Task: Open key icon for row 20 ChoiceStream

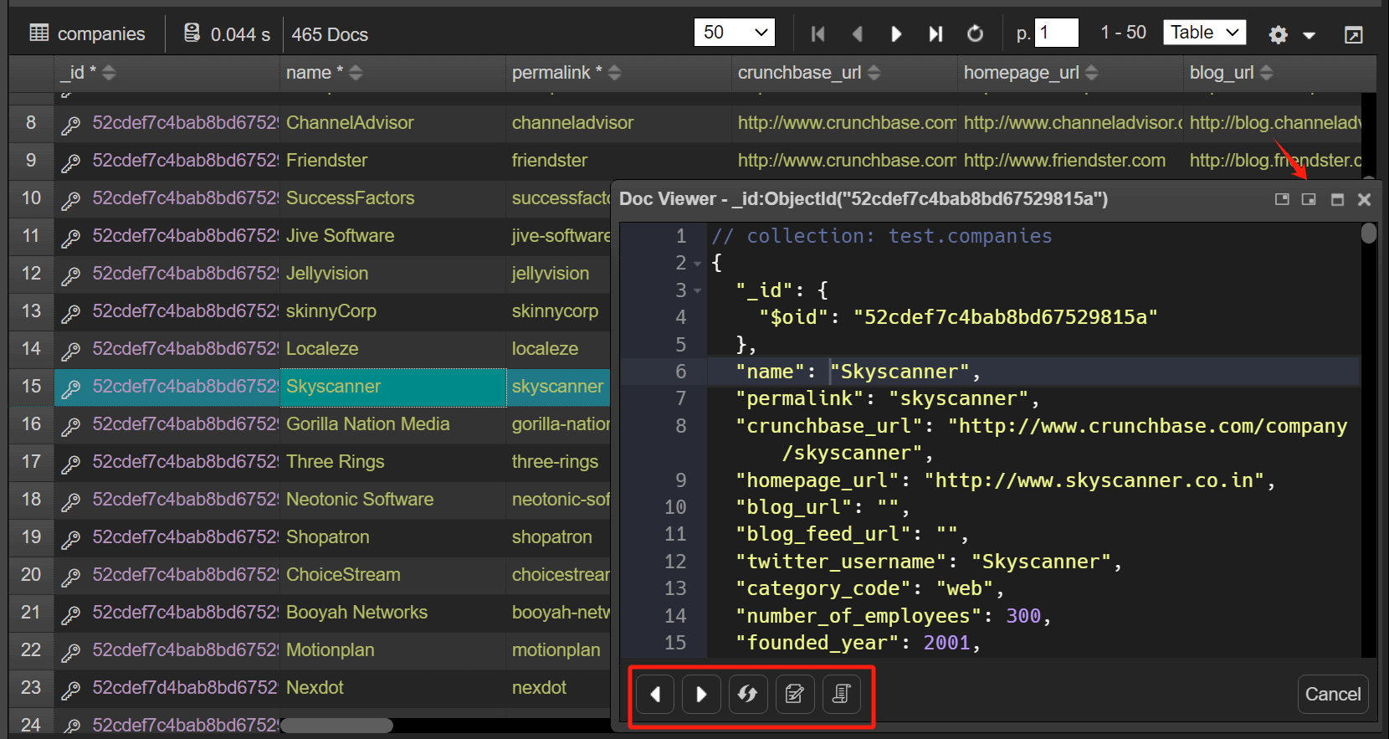Action: pos(71,576)
